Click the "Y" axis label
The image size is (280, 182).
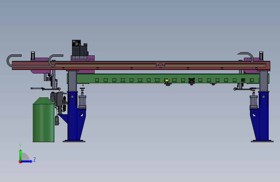pos(20,146)
